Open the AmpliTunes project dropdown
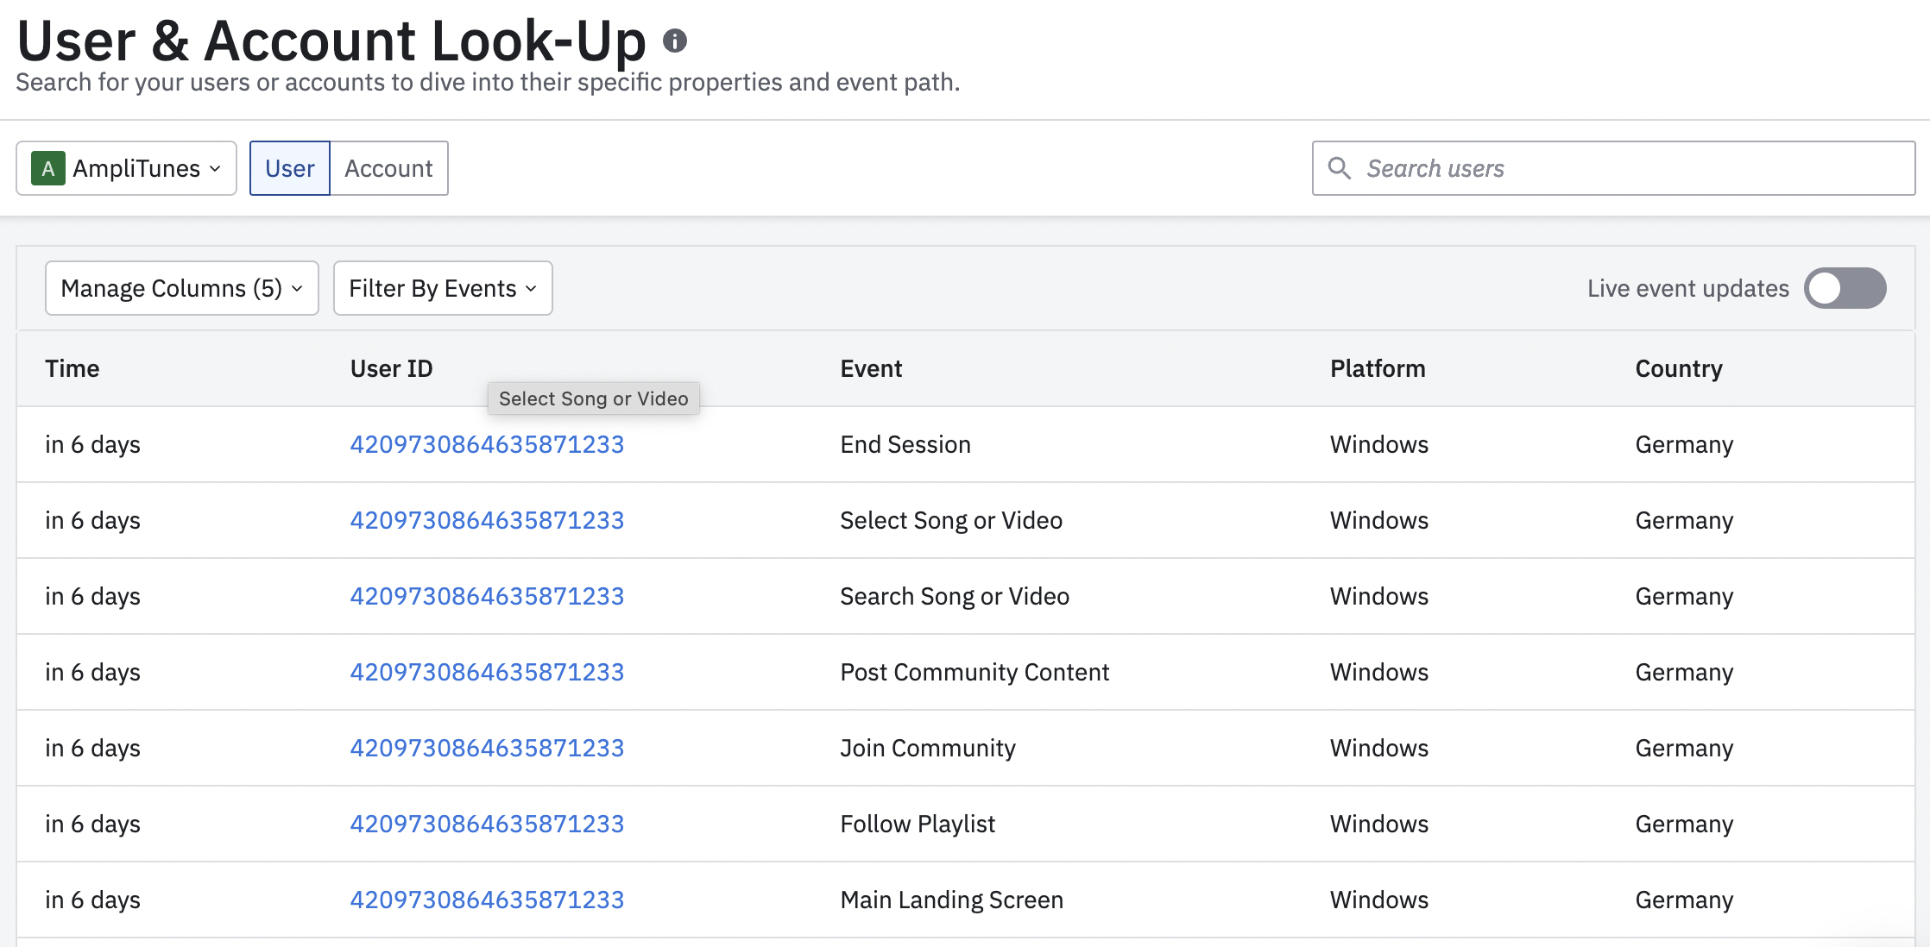Screen dimensions: 1930x947 126,168
